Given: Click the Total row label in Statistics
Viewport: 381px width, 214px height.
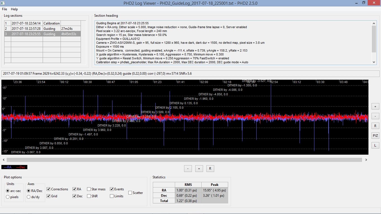Looking at the screenshot, I should (164, 201).
